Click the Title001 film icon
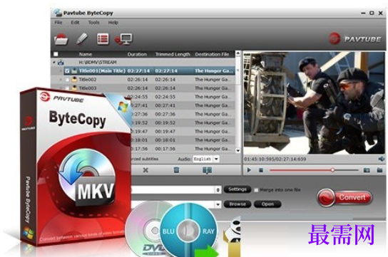Screen dimensions: 388x257 coord(74,71)
